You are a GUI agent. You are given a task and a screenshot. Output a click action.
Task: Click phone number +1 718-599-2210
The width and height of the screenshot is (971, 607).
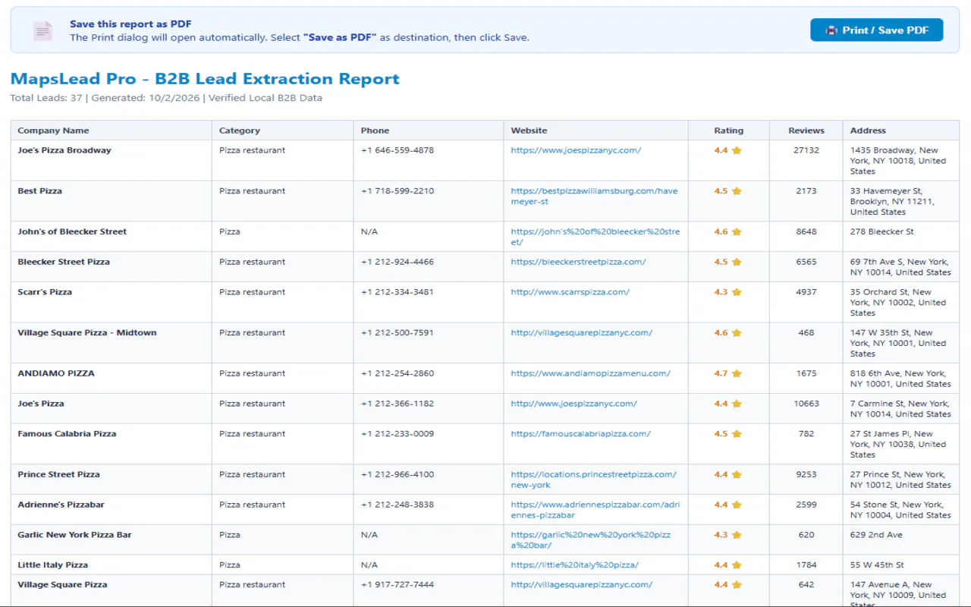coord(398,191)
